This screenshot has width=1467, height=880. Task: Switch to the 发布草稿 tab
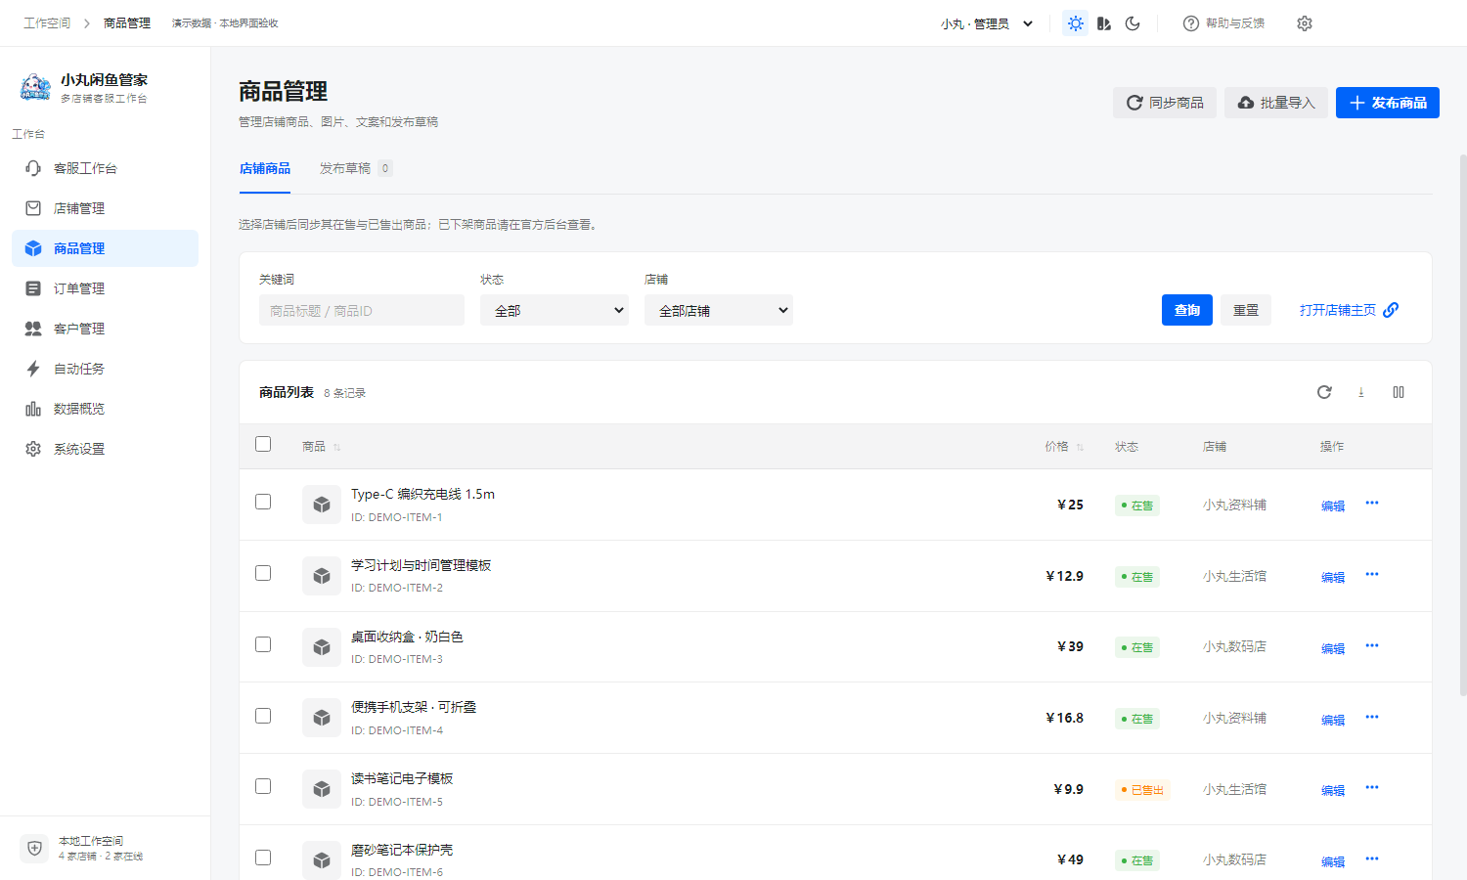coord(356,168)
